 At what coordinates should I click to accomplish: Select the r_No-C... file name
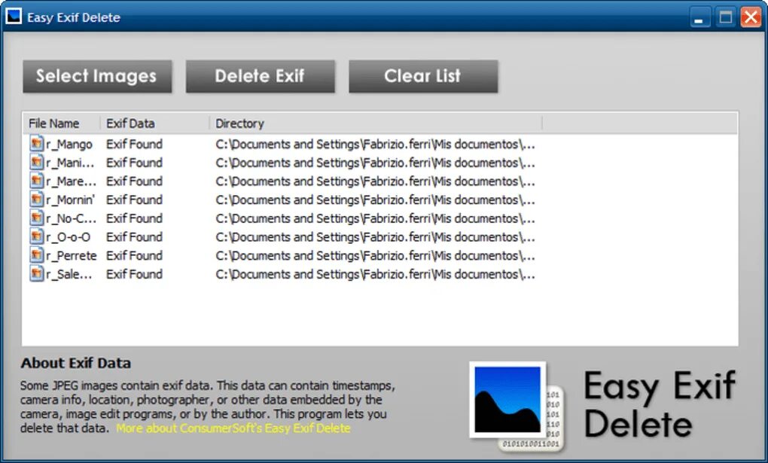pos(71,219)
